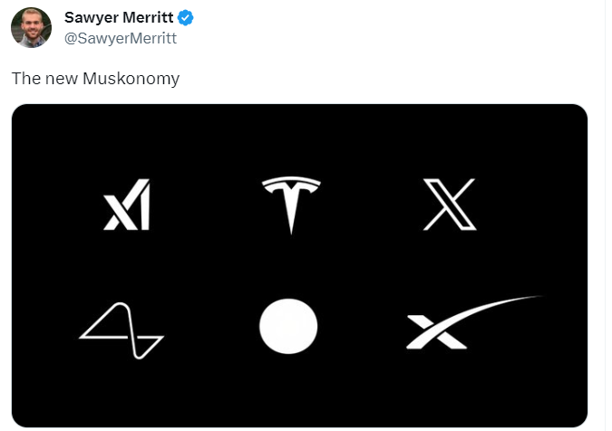Open the @SawyerMerritt handle link
The image size is (612, 431).
(x=121, y=38)
